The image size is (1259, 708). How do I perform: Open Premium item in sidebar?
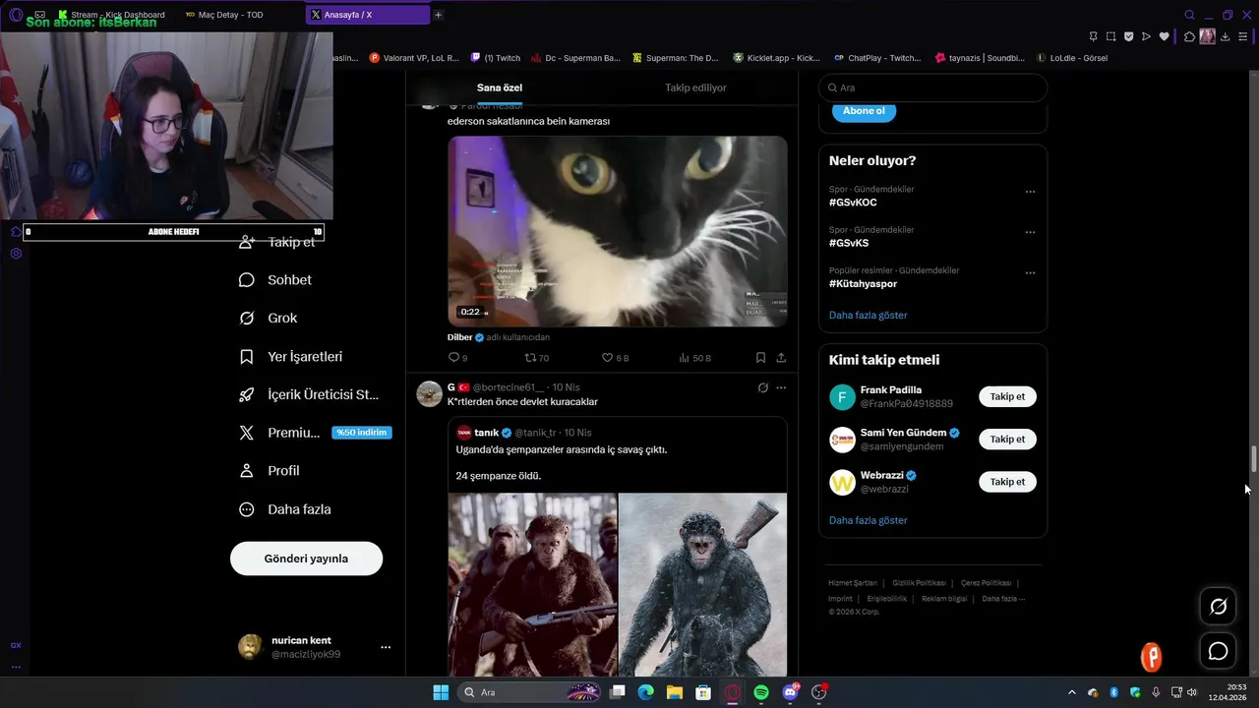tap(315, 433)
